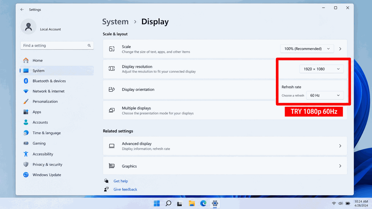This screenshot has height=209, width=372.
Task: Open the refresh rate 60 Hz dropdown
Action: click(x=325, y=95)
